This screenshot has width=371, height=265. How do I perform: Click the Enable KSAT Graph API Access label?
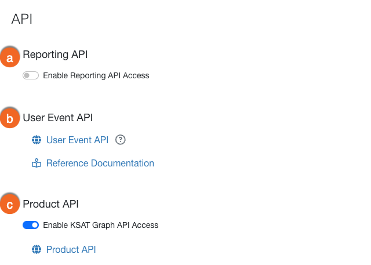click(x=100, y=225)
